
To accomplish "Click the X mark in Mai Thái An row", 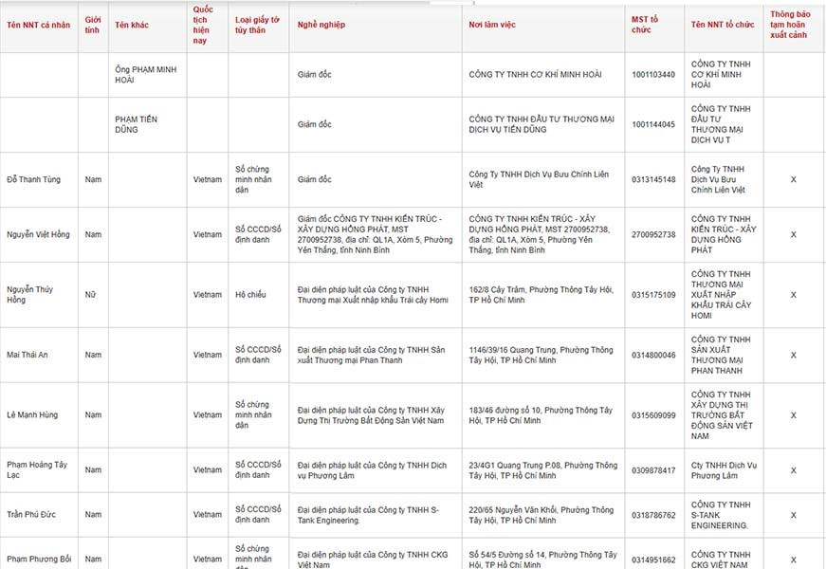I will point(794,355).
